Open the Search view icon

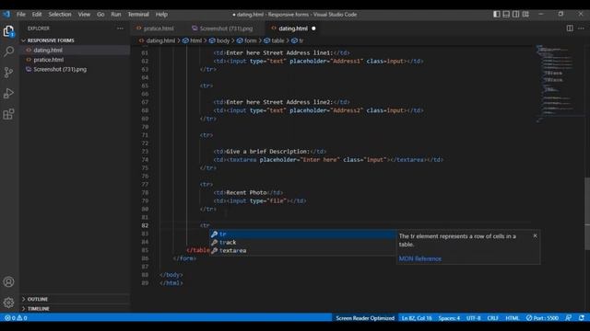[x=8, y=51]
